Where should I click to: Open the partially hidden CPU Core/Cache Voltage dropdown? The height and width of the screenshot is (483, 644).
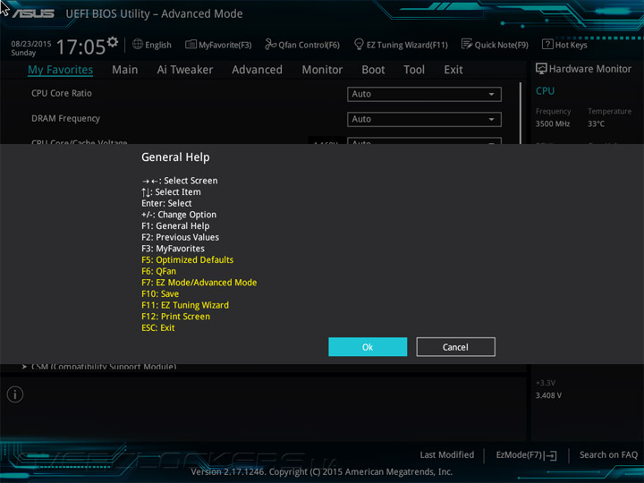424,141
